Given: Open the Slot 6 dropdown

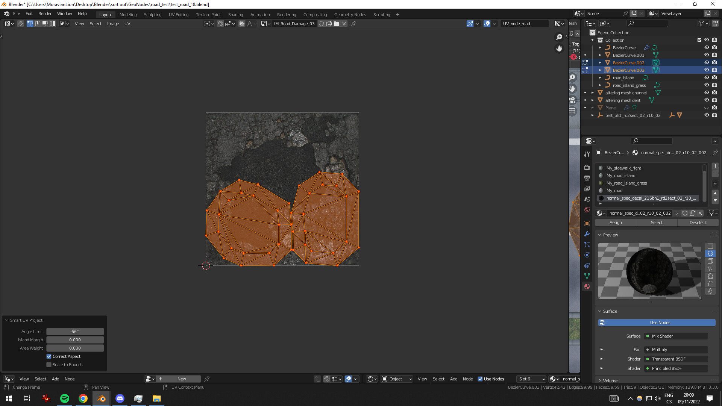Looking at the screenshot, I should [531, 379].
